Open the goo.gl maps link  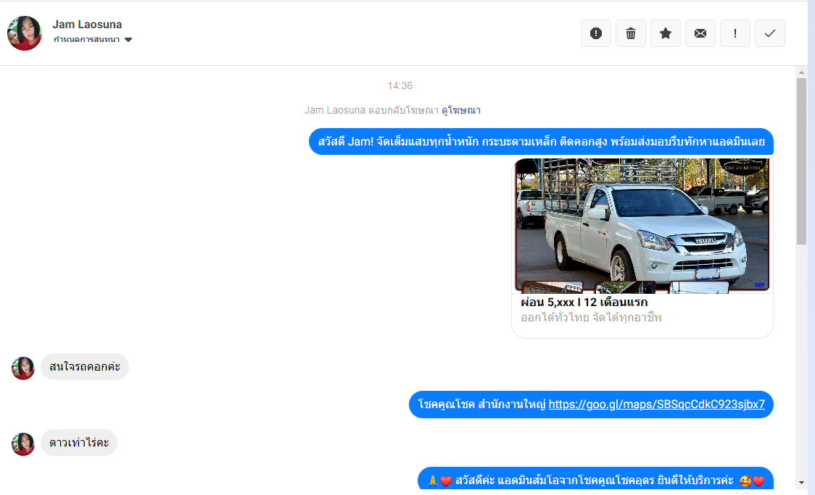point(656,405)
